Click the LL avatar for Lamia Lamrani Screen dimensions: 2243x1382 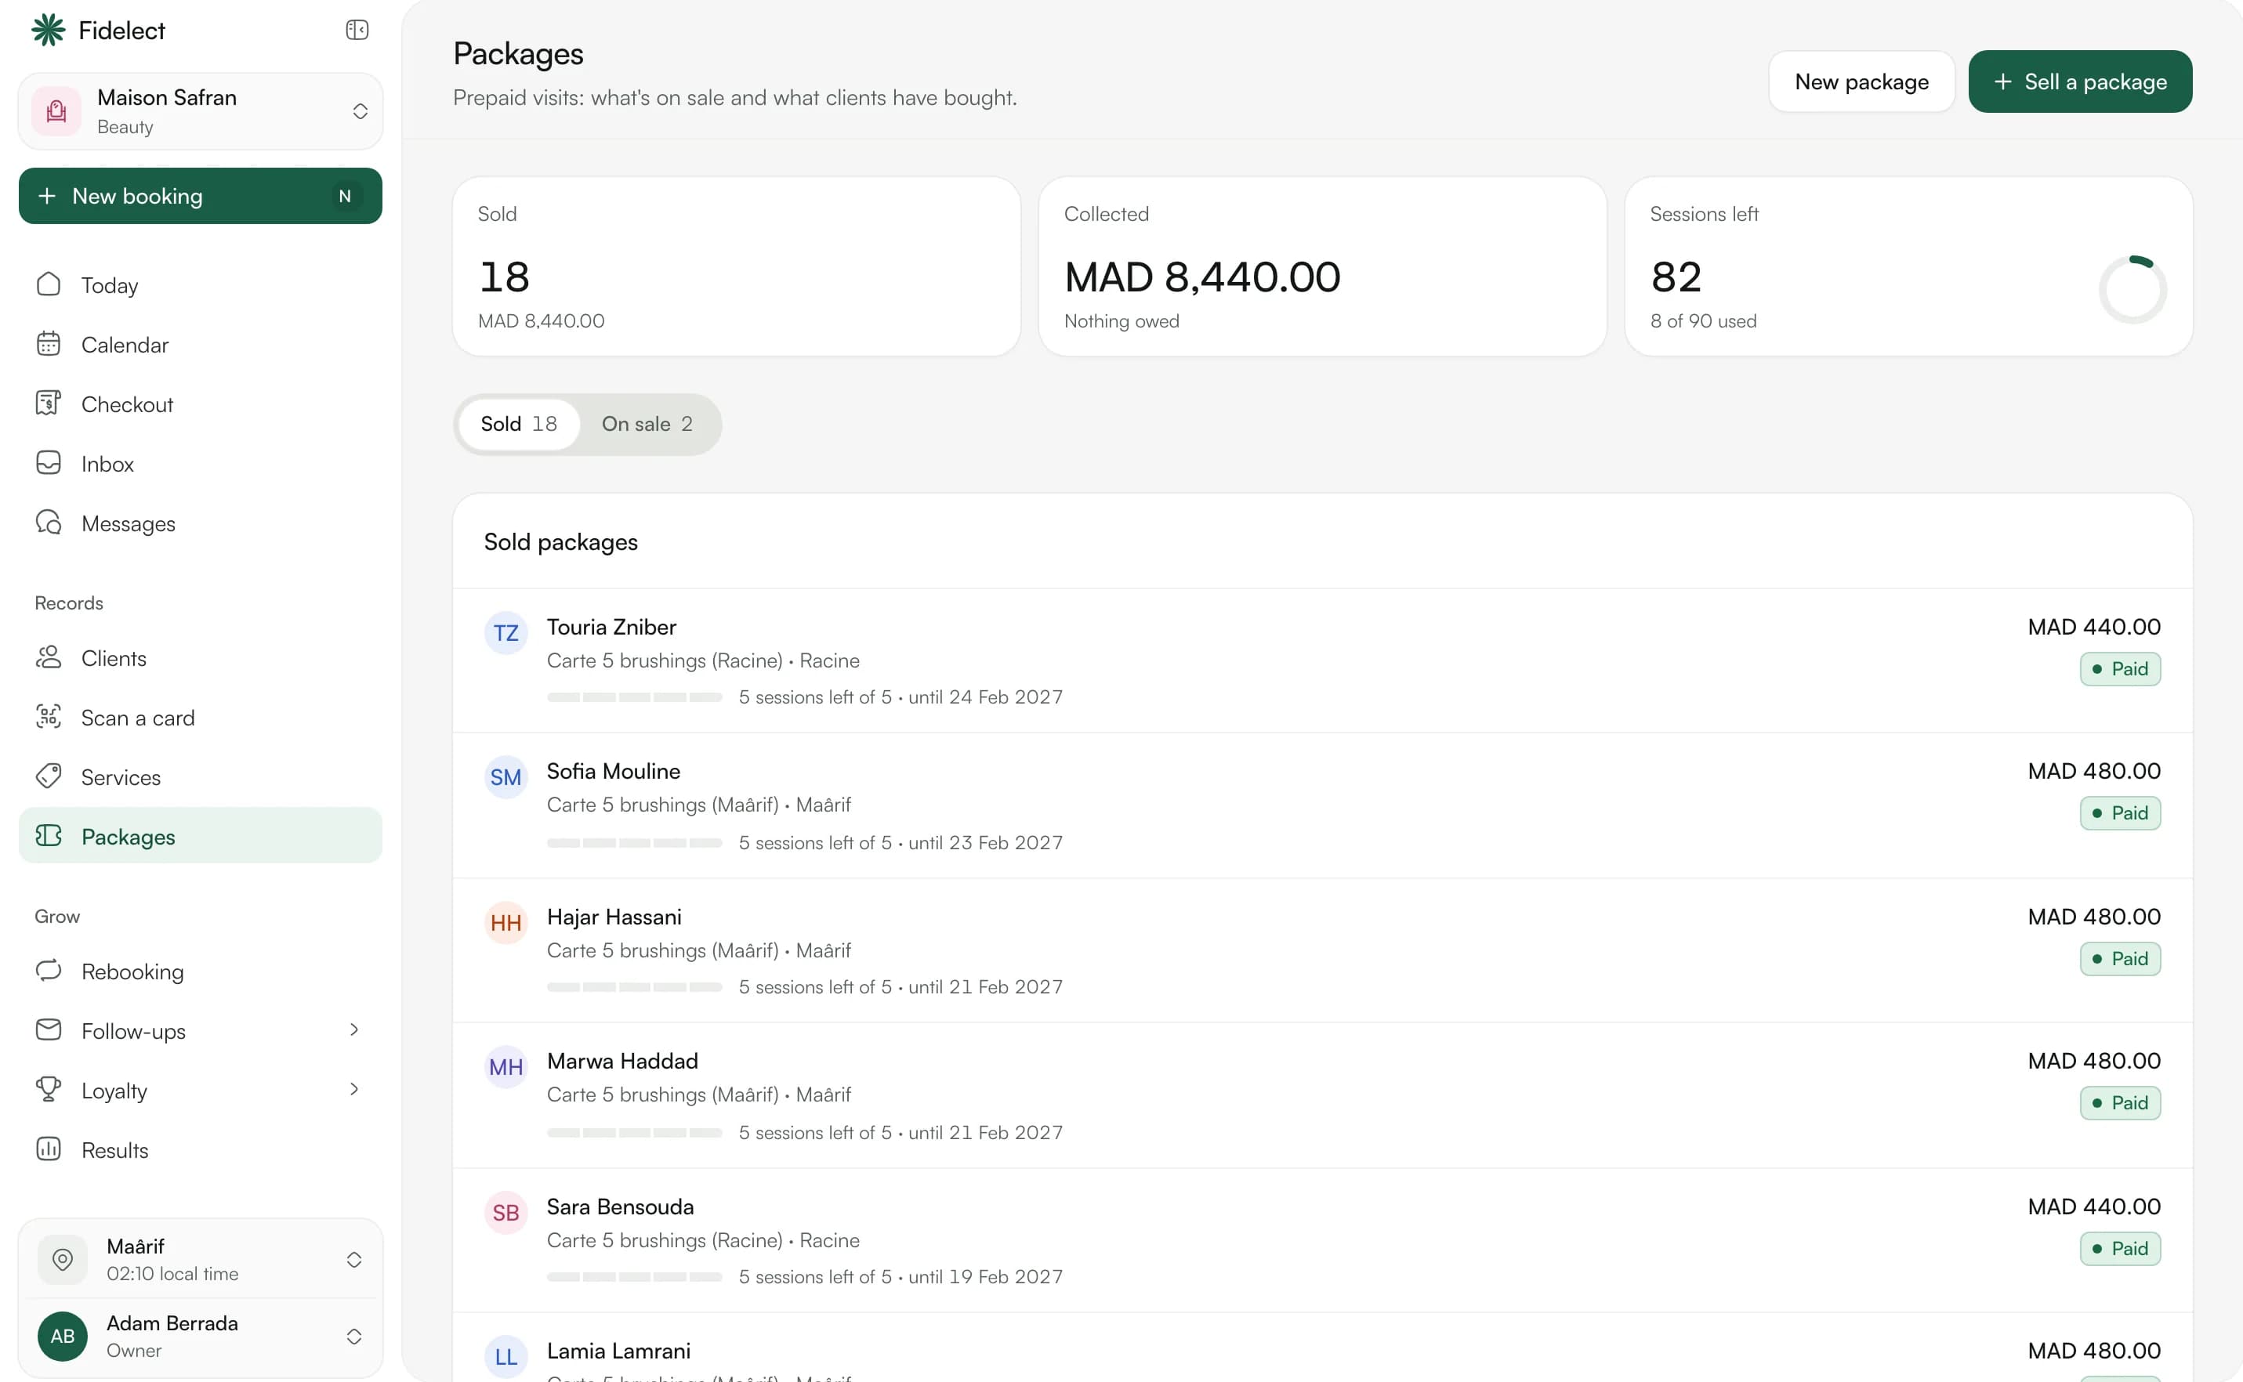(x=505, y=1357)
